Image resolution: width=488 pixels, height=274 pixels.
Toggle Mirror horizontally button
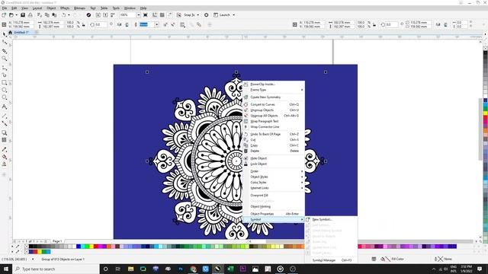119,24
